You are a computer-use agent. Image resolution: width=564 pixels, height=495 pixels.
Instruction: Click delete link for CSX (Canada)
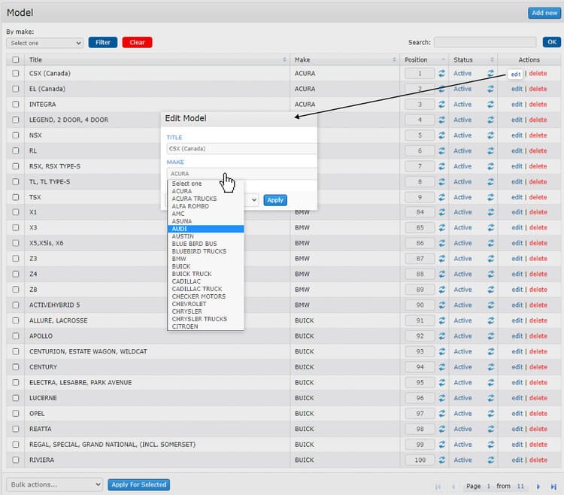(538, 74)
